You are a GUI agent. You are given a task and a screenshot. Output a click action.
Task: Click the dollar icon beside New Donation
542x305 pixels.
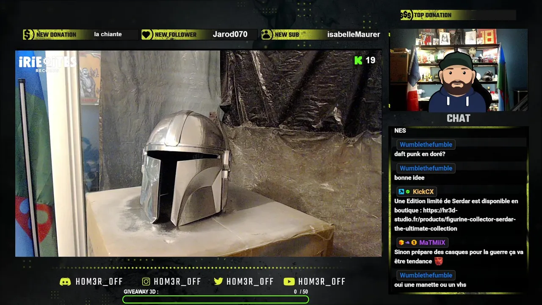28,35
